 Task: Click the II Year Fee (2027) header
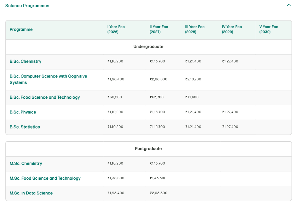click(159, 29)
